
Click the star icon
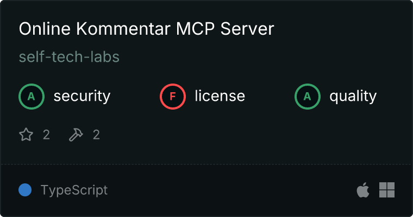(x=26, y=135)
